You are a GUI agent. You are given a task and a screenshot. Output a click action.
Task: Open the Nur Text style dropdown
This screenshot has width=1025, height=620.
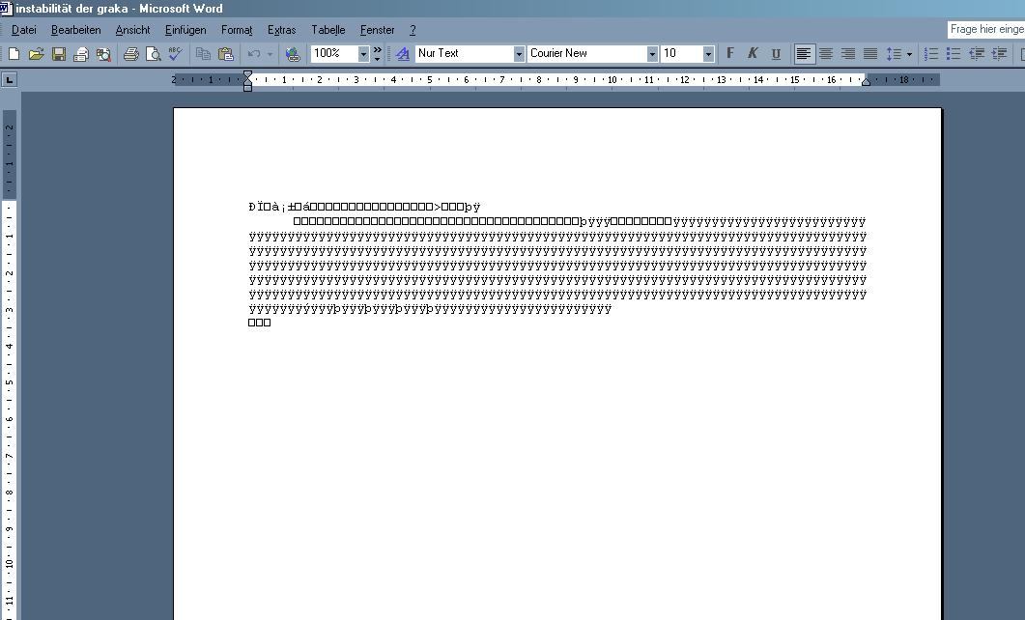click(519, 53)
